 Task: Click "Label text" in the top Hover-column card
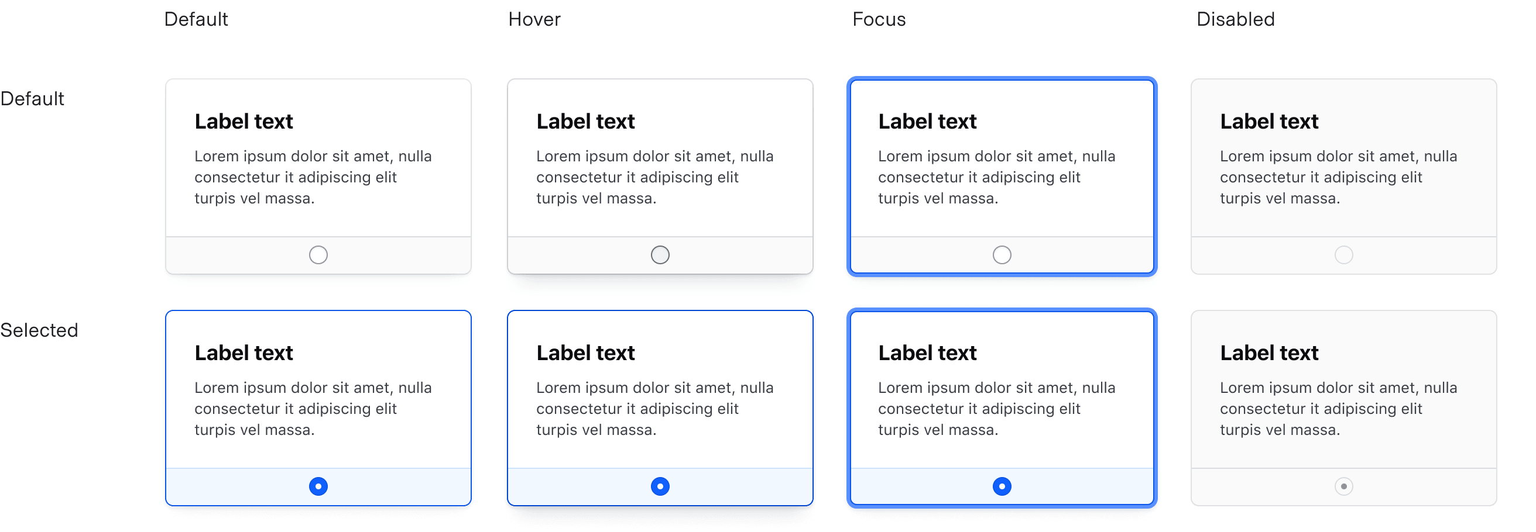click(x=585, y=122)
